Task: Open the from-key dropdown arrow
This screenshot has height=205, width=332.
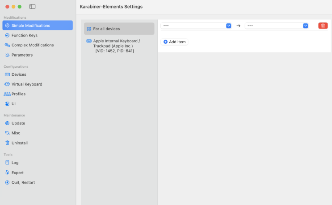Action: pyautogui.click(x=228, y=26)
